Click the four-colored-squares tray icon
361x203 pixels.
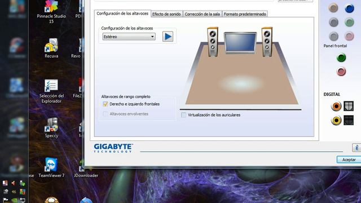[23, 192]
